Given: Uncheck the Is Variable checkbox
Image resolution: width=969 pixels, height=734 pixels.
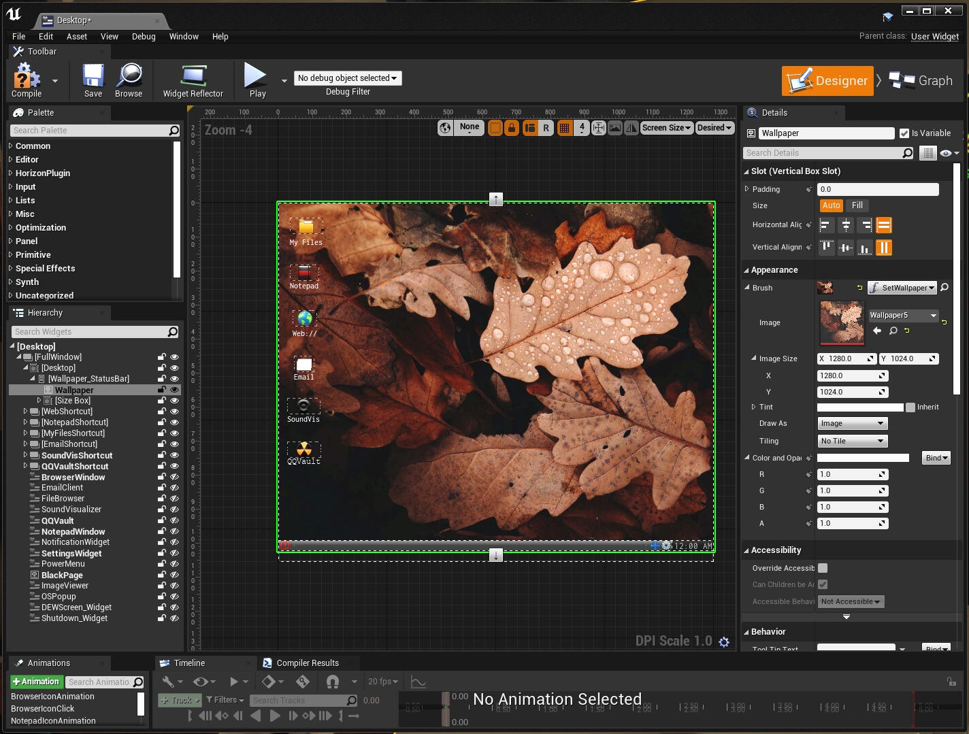Looking at the screenshot, I should coord(904,133).
